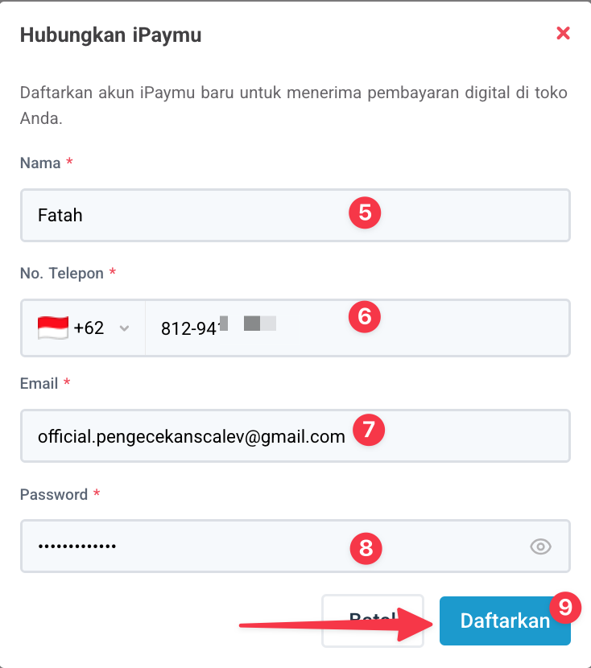Click the red number 5 marker
Image resolution: width=591 pixels, height=668 pixels.
pos(364,213)
